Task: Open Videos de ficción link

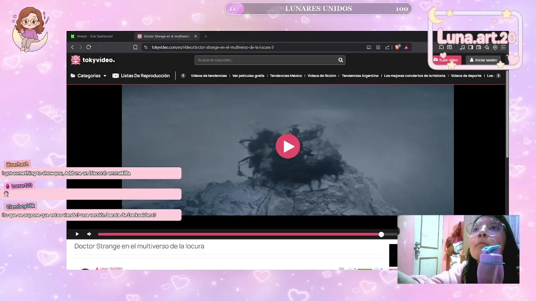Action: (x=322, y=76)
